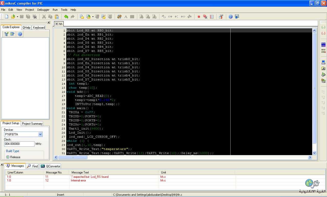
Task: Click the Paste clipboard icon
Action: [x=57, y=17]
